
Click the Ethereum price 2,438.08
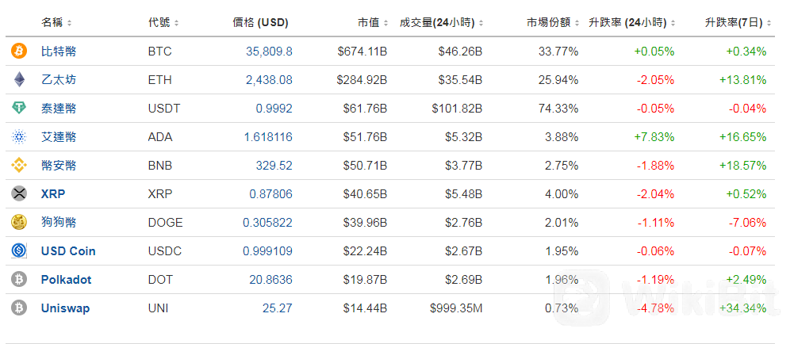269,80
